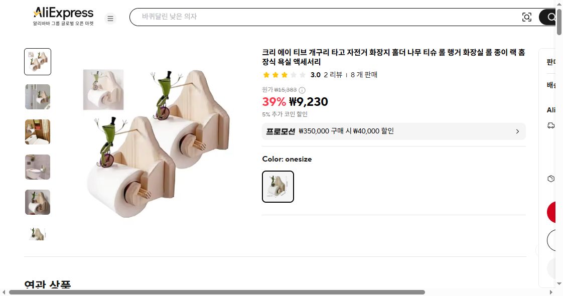This screenshot has width=563, height=296.
Task: Open the 판매 section in the right panel
Action: [551, 62]
